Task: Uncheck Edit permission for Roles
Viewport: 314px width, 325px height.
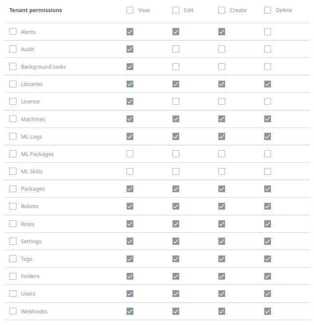Action: (x=176, y=224)
